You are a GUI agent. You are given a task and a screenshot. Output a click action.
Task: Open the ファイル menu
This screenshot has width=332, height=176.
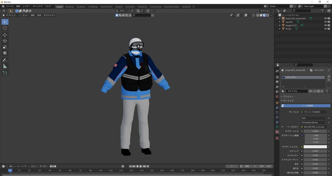tap(10, 6)
